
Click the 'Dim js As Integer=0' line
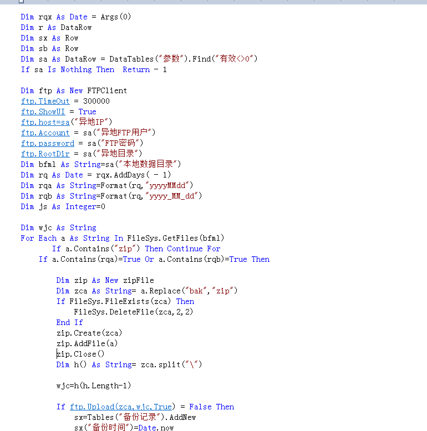(x=63, y=206)
